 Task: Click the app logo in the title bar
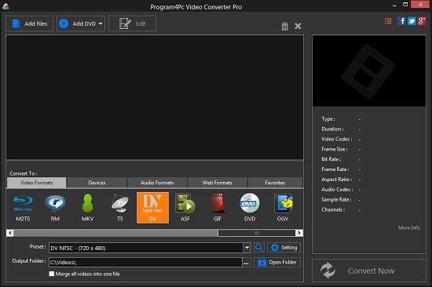click(5, 6)
